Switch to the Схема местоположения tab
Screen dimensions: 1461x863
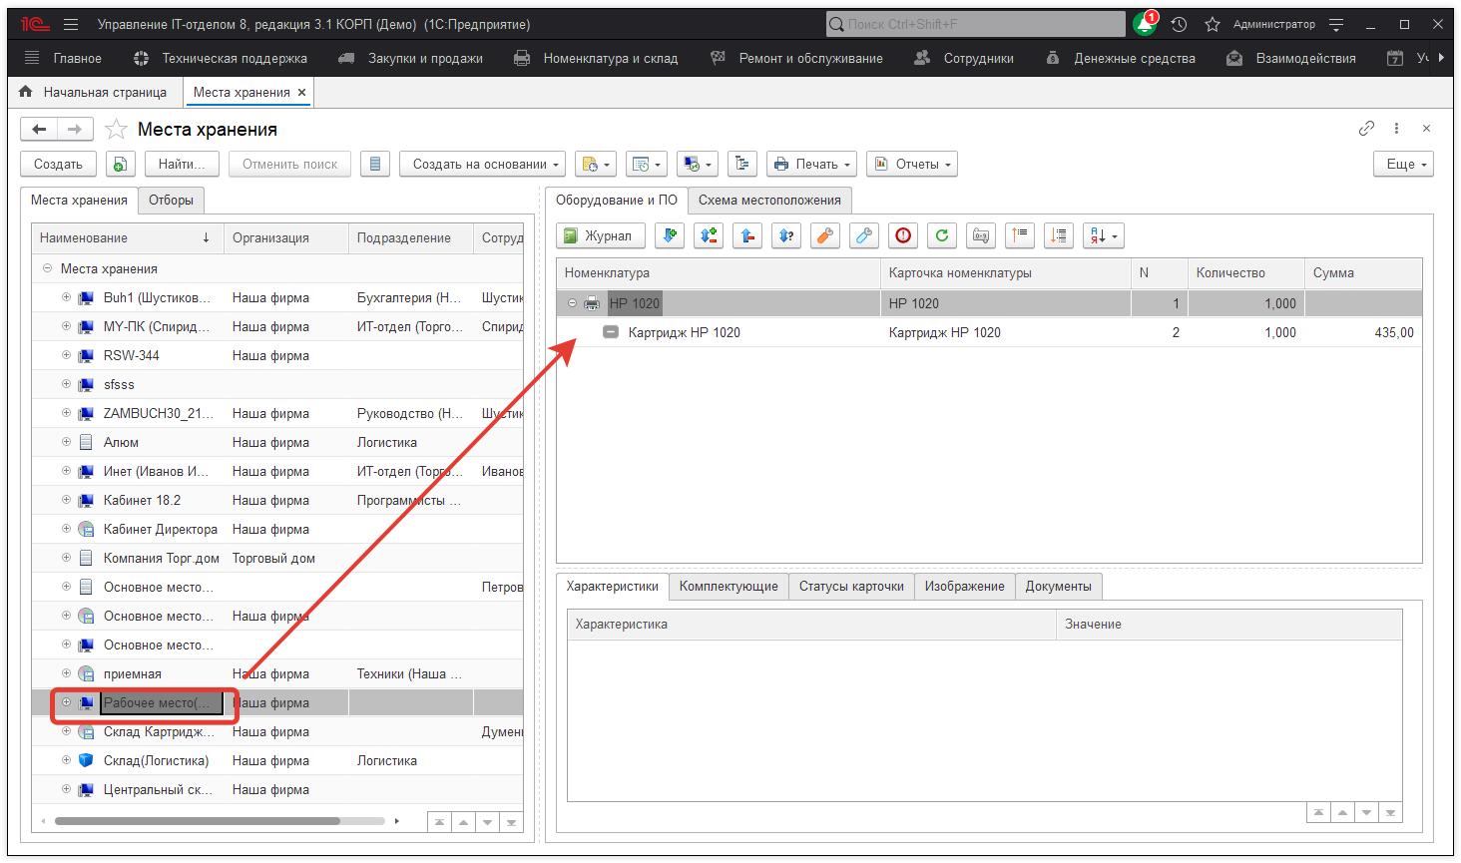tap(768, 200)
